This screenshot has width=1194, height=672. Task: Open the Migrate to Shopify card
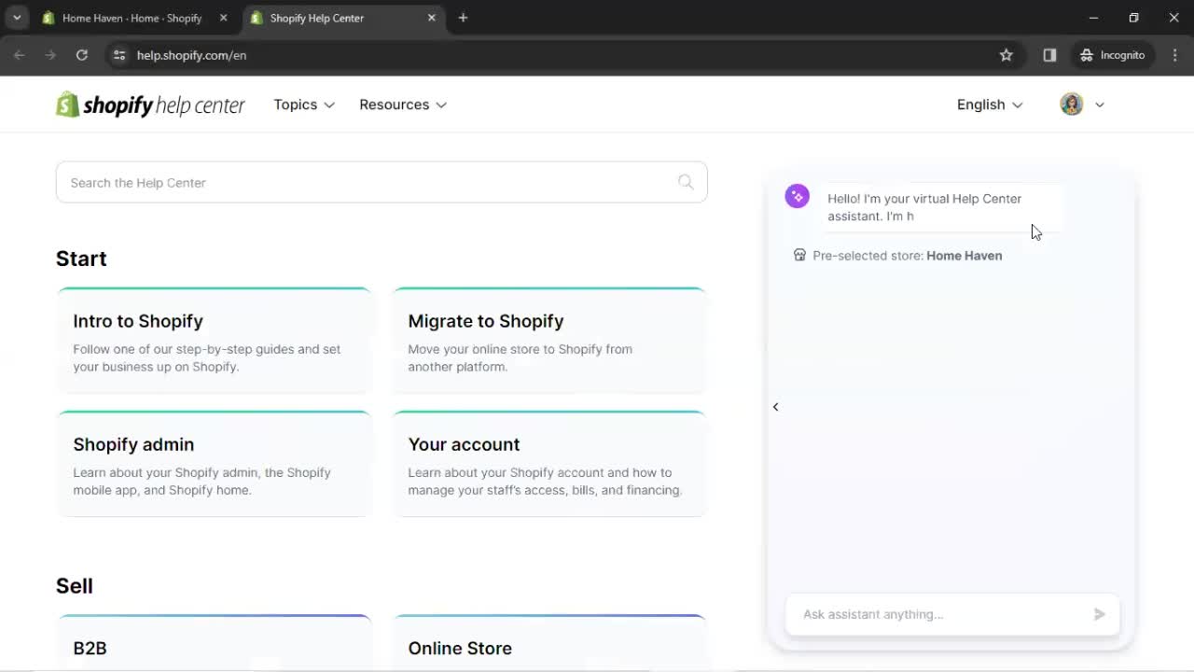549,341
